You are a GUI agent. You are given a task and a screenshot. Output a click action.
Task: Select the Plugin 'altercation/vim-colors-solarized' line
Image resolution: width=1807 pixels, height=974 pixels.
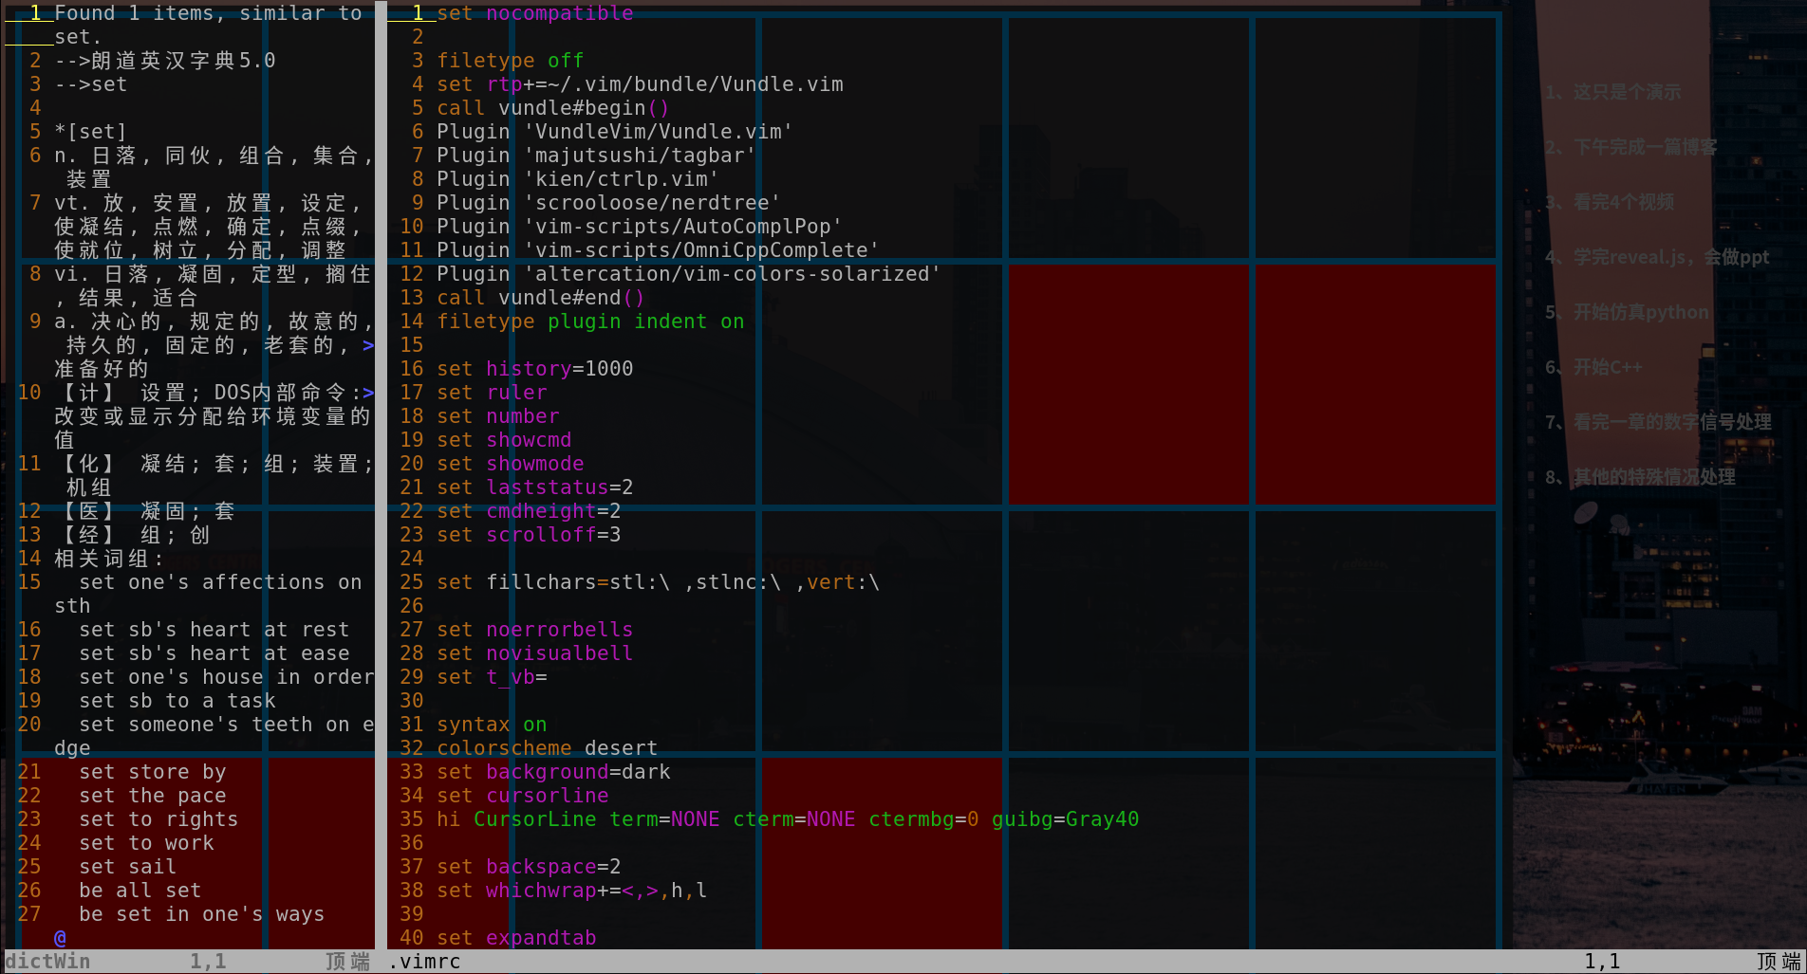(x=689, y=274)
